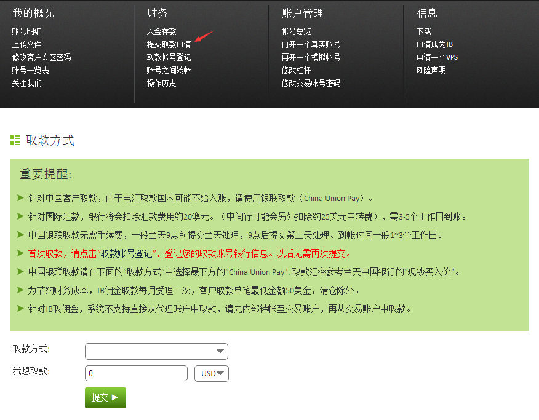The width and height of the screenshot is (539, 420).
Task: Open 下载 under 信息 section
Action: (x=424, y=31)
